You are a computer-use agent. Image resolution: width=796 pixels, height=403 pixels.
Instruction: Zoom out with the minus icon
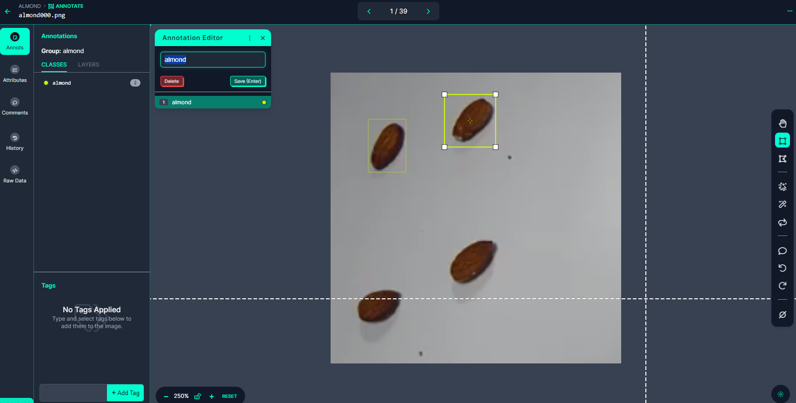166,396
